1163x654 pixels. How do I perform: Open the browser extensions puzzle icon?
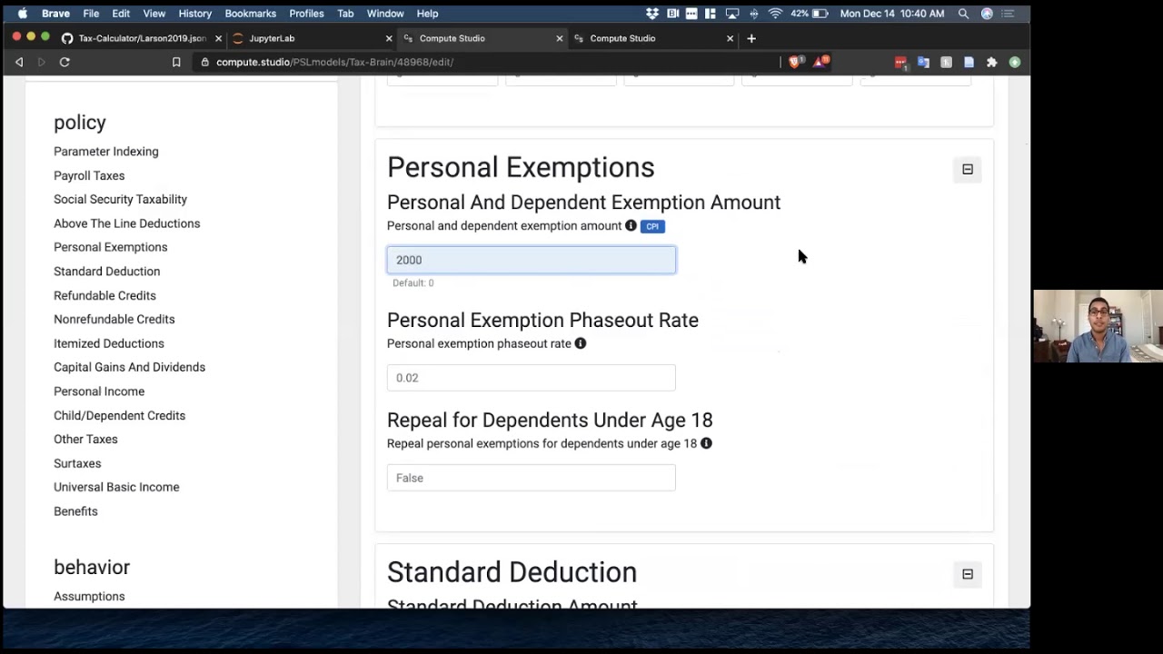(991, 62)
